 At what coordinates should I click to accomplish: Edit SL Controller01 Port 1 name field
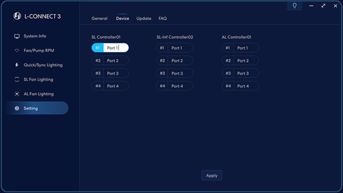pyautogui.click(x=116, y=48)
